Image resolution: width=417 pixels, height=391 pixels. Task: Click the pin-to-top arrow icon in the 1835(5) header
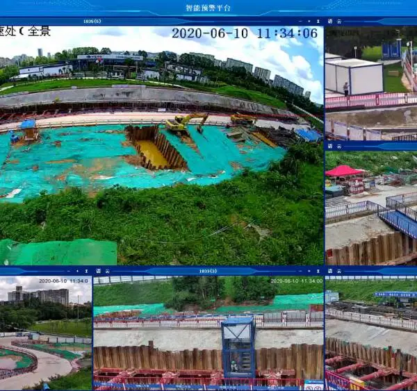(x=318, y=22)
